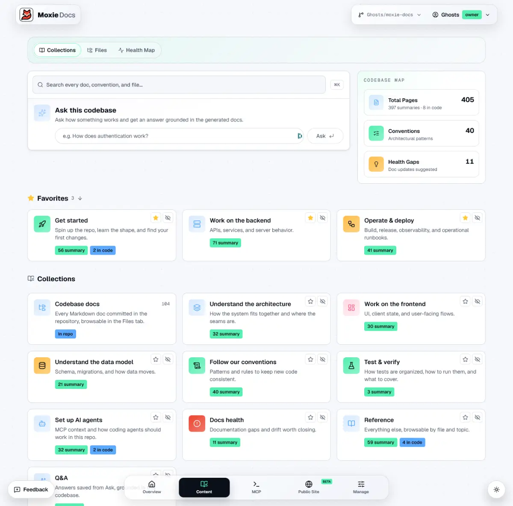
Task: Click the Ask this codebase sparkle icon
Action: click(x=42, y=113)
